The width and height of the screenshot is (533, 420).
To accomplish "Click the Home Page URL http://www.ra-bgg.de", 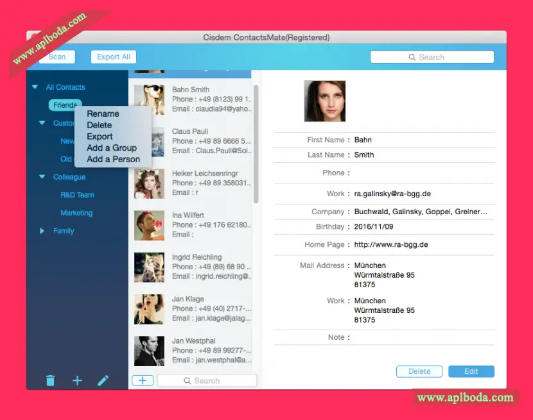I will point(391,244).
